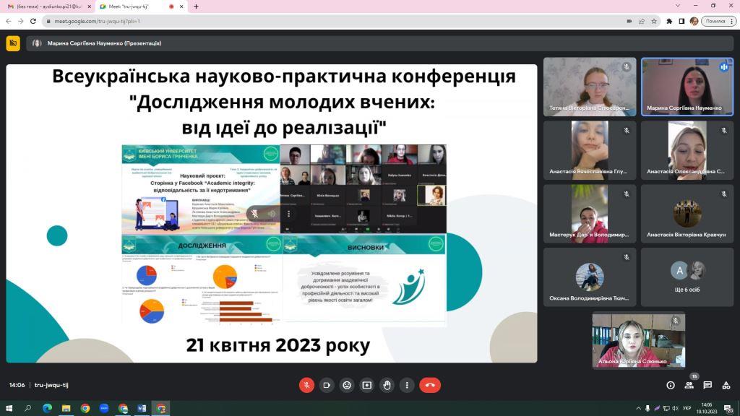Click the Помилка profile error button
Screen dimensions: 740x416
(718, 21)
